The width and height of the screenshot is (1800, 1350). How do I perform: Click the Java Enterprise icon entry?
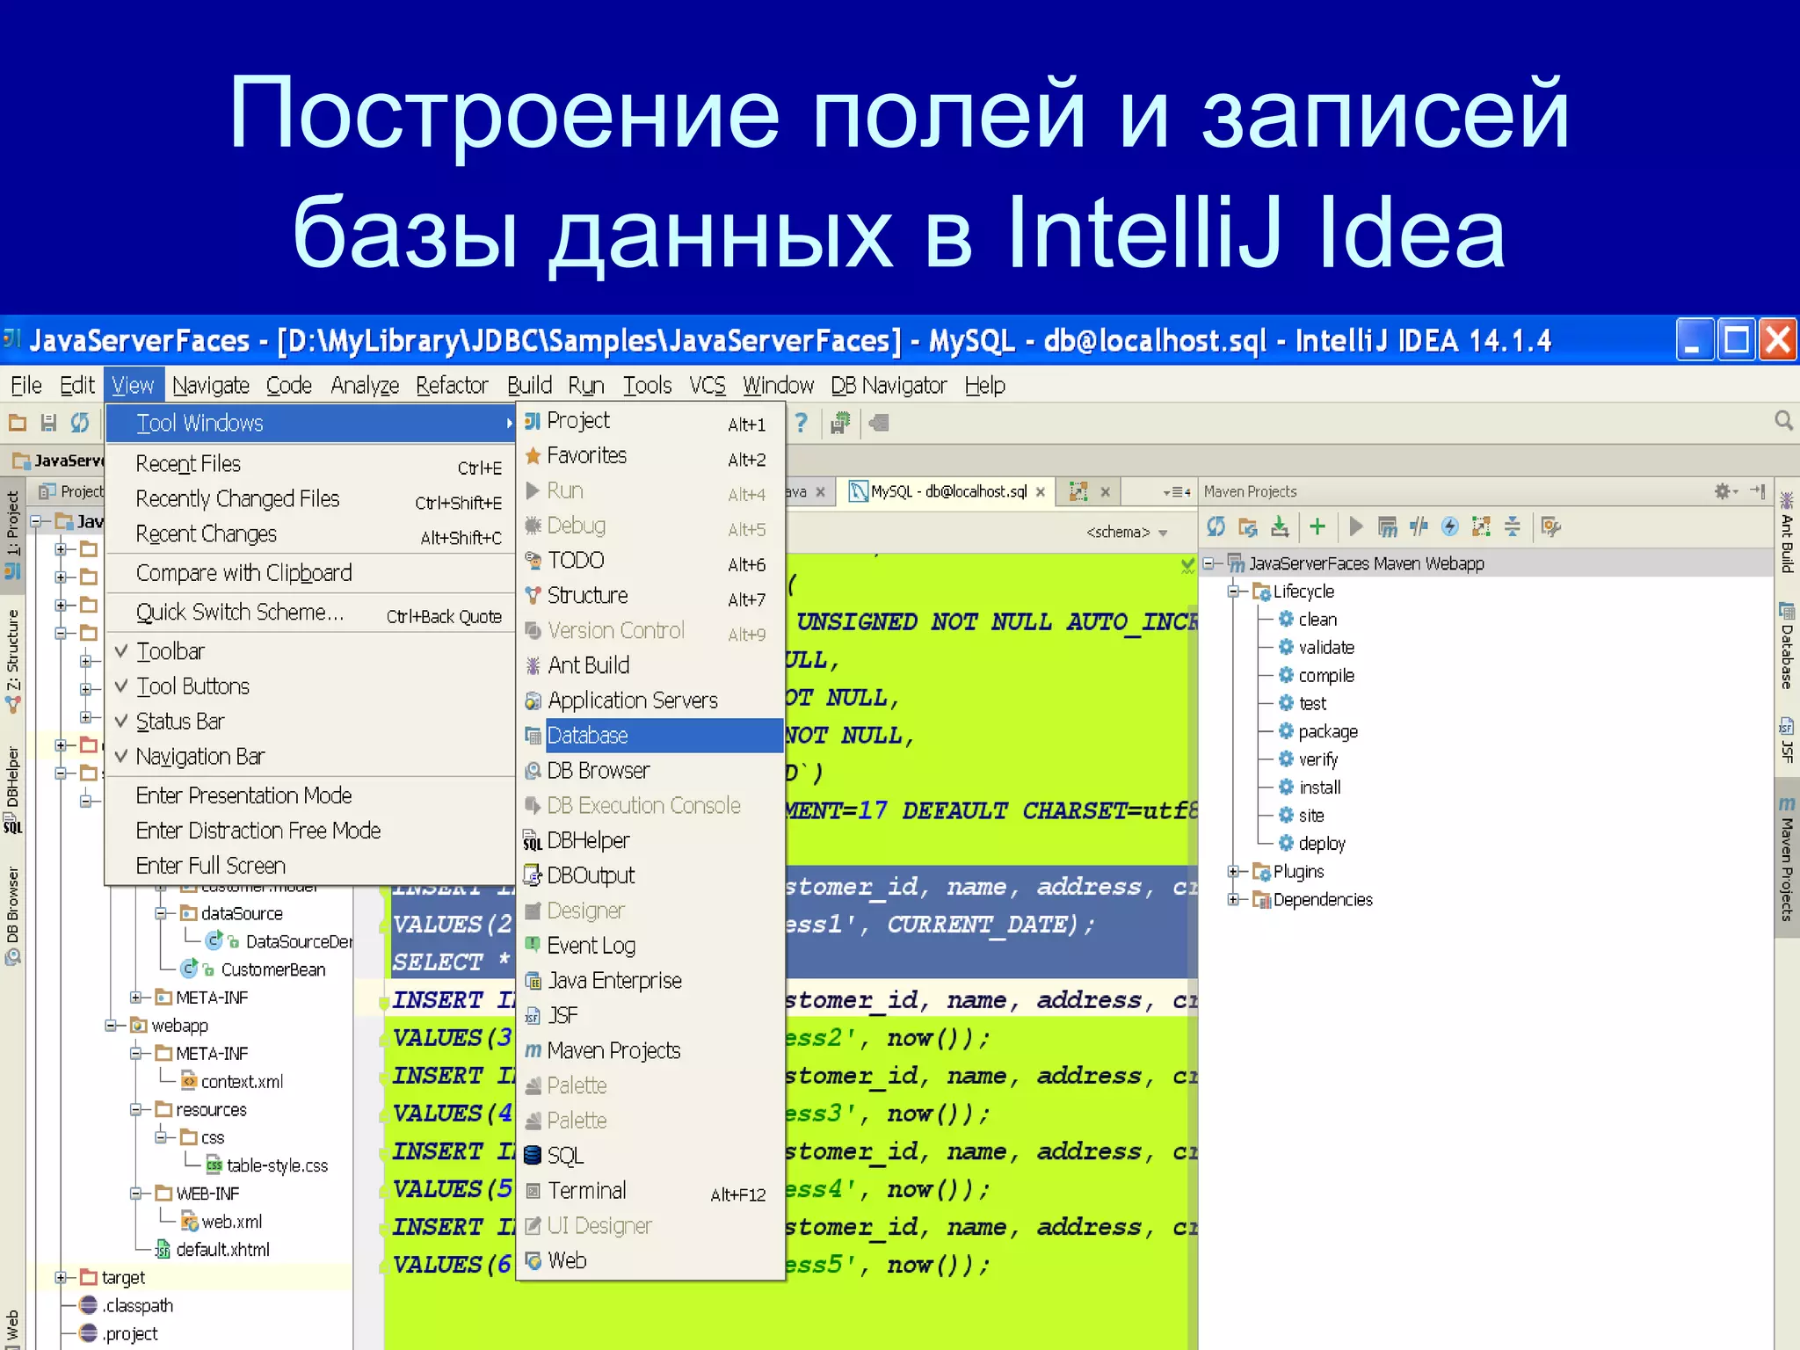tap(533, 981)
